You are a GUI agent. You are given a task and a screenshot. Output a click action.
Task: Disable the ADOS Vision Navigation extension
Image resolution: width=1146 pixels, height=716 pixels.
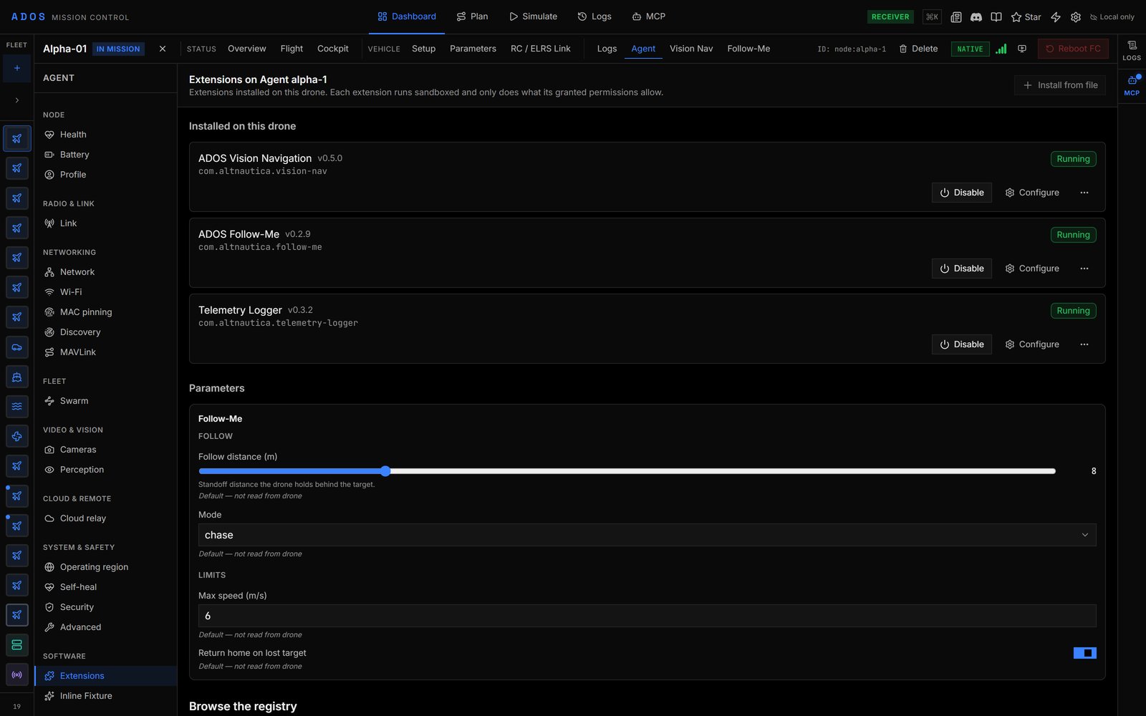[961, 193]
